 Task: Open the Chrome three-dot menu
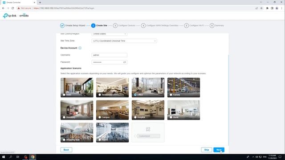point(282,8)
